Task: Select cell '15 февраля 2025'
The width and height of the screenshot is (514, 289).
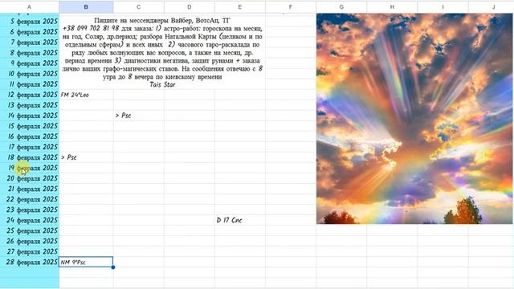Action: pos(30,126)
